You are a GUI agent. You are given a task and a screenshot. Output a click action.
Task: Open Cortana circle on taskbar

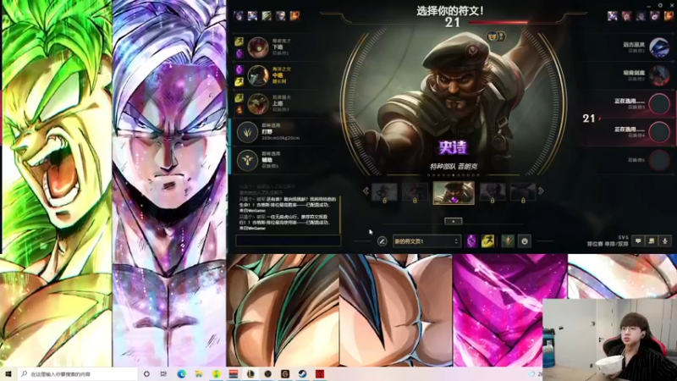(146, 373)
